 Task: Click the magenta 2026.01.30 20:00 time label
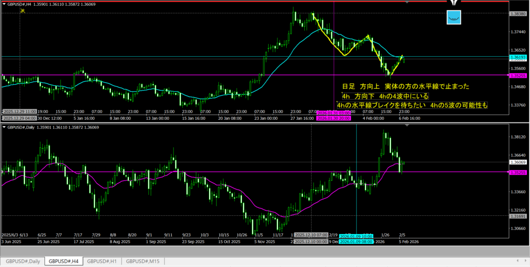333,118
